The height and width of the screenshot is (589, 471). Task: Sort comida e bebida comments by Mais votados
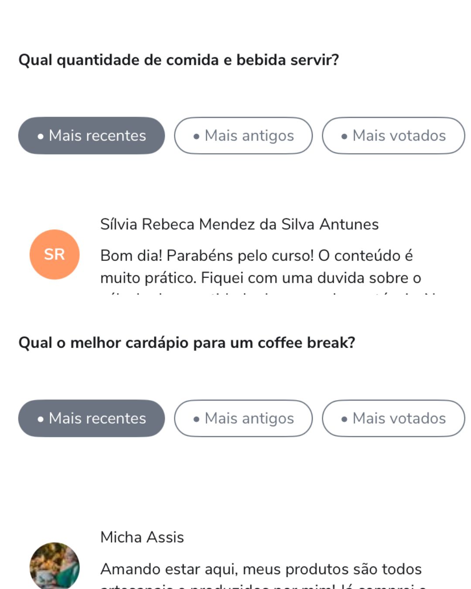393,136
